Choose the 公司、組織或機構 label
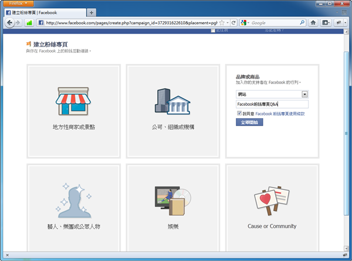 pos(173,127)
